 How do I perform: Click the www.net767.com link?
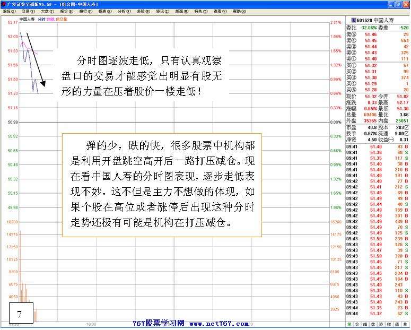pos(219,323)
